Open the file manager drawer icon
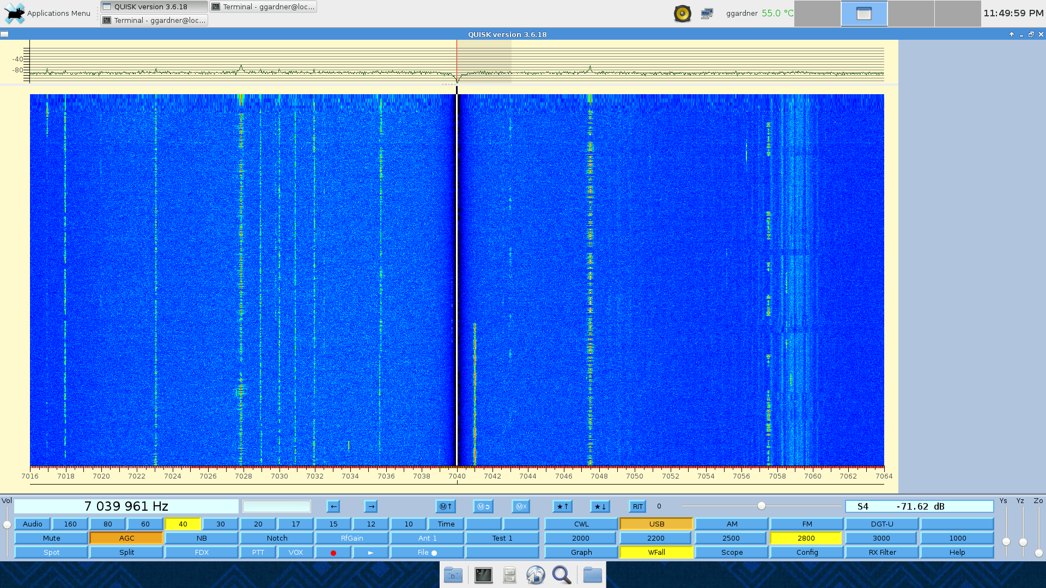 pos(509,575)
